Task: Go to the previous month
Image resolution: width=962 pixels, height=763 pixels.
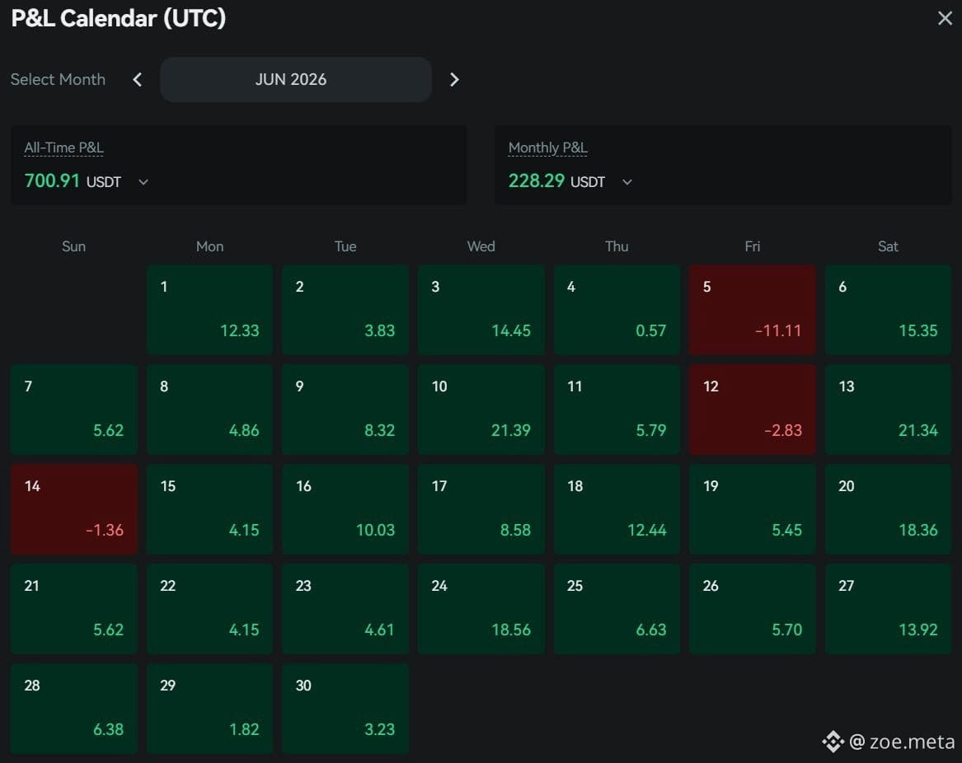Action: 138,80
